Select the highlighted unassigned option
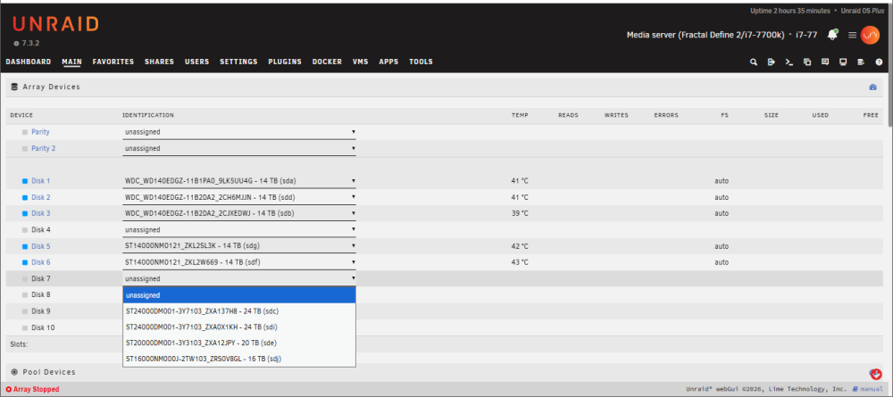Viewport: 893px width, 397px height. 239,295
